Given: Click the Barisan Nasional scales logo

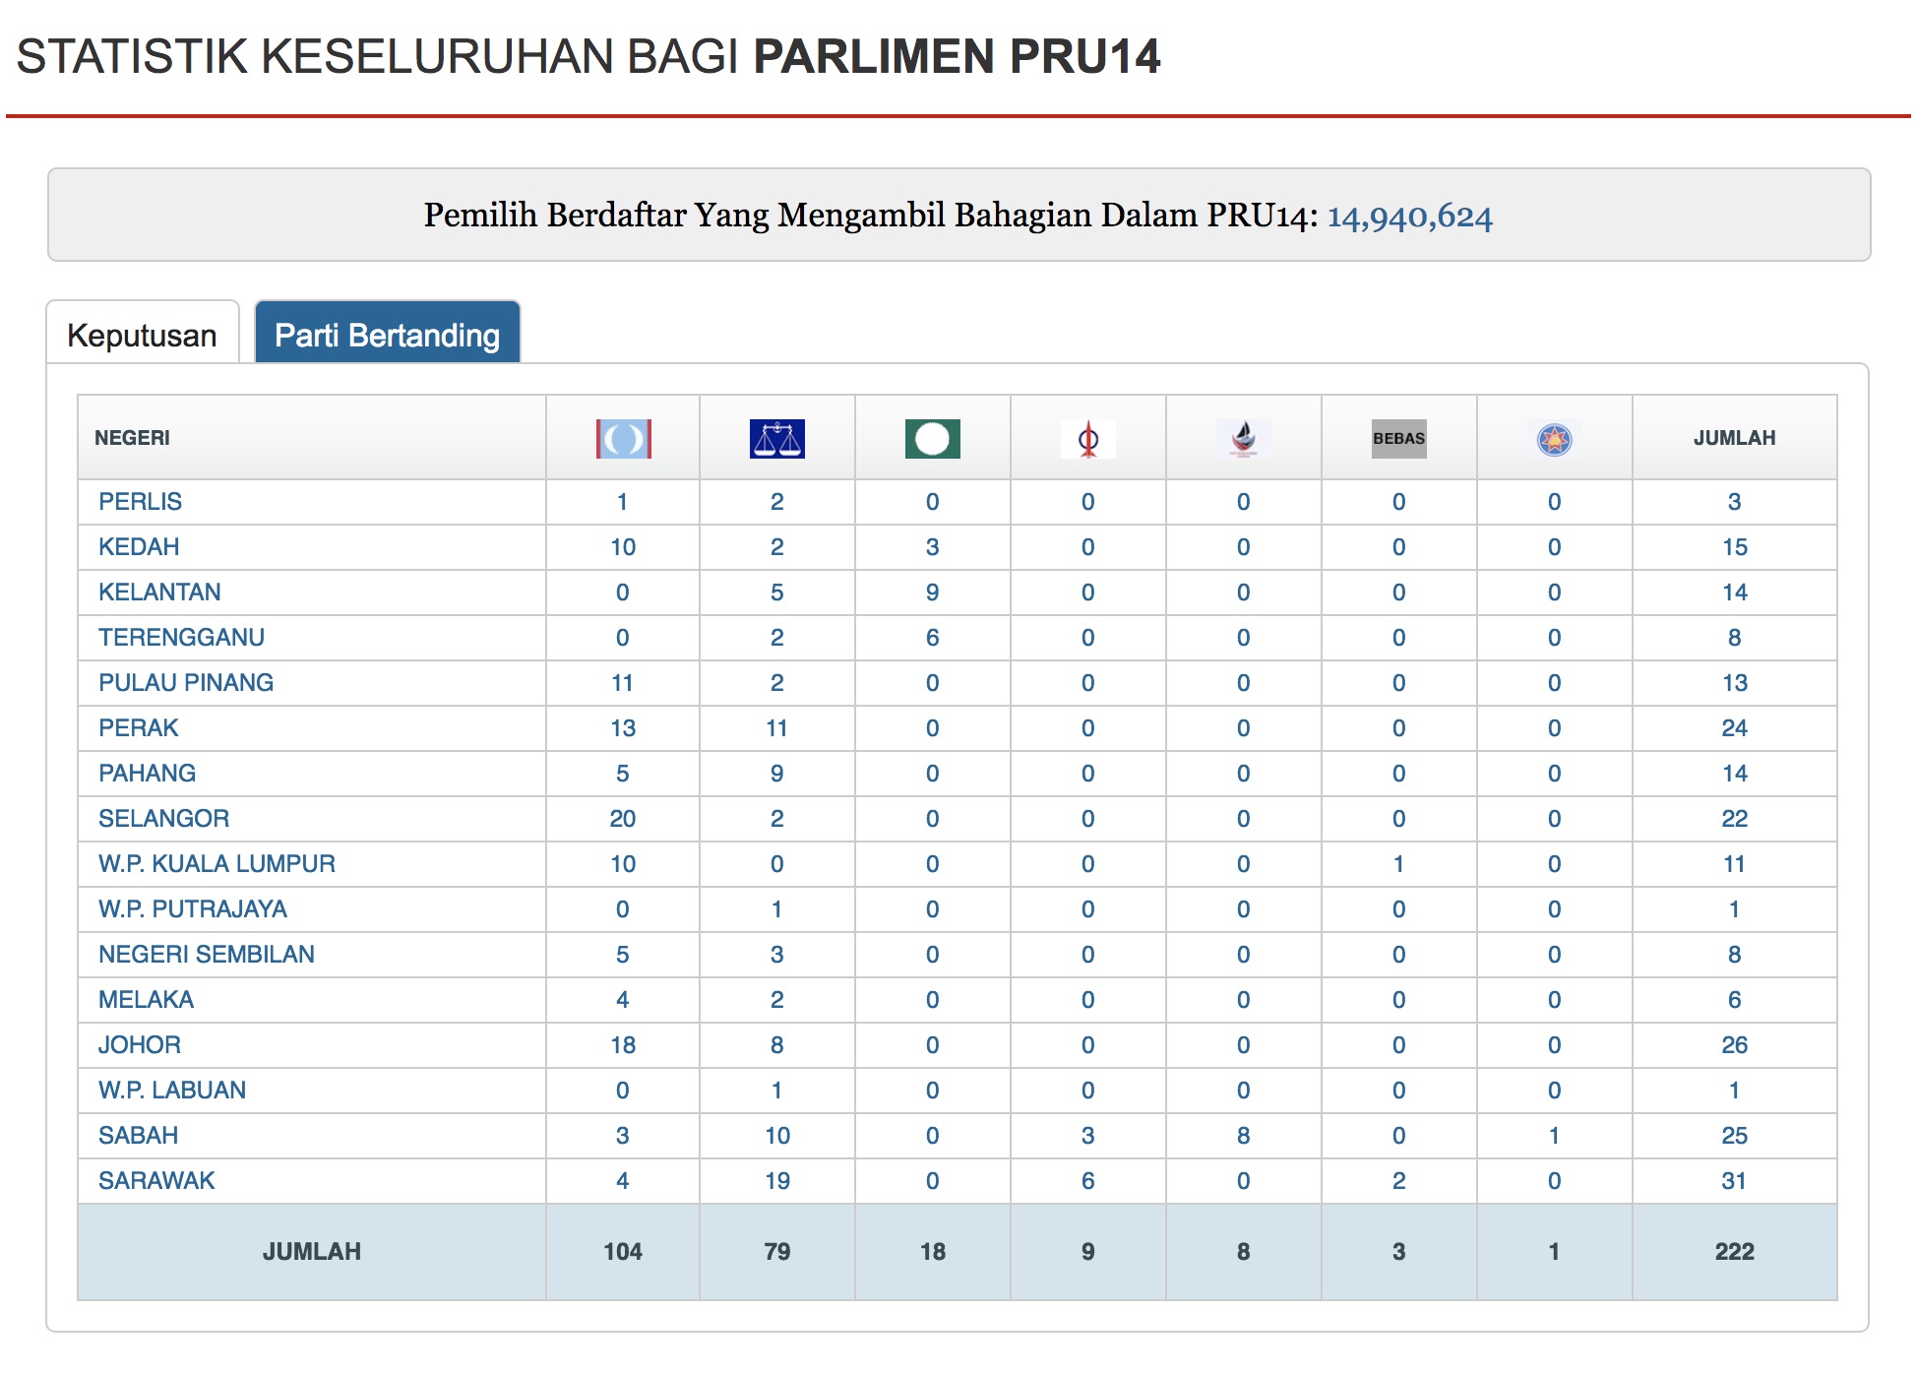Looking at the screenshot, I should click(x=777, y=439).
